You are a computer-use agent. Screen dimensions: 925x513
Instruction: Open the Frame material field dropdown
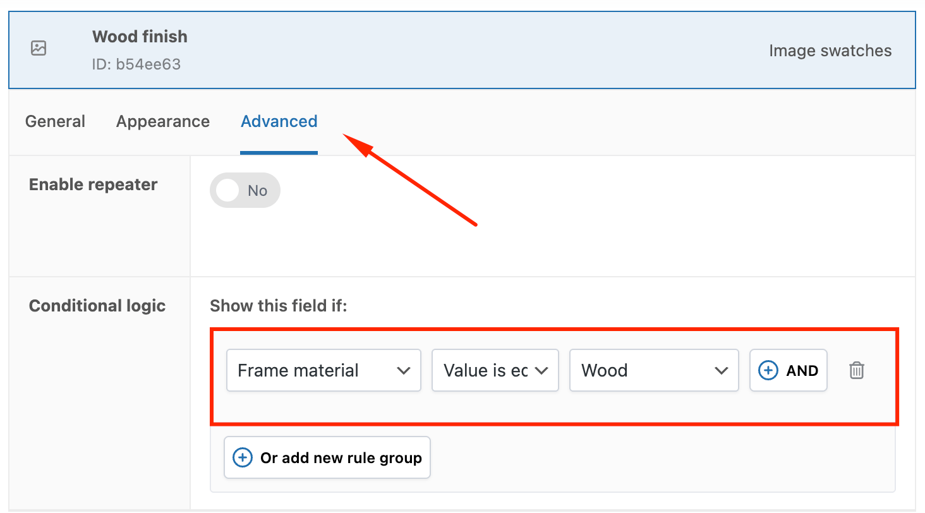pos(323,370)
